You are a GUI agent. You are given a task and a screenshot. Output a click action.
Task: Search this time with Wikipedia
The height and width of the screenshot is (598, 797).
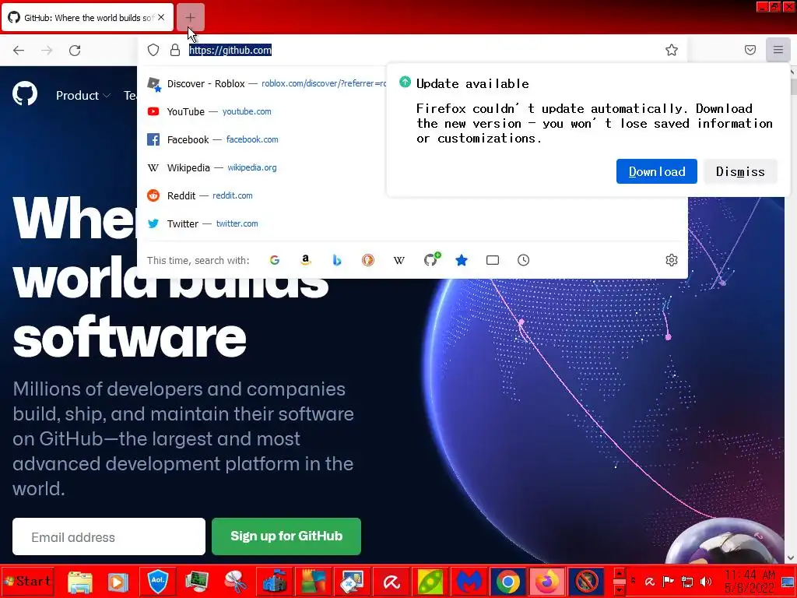point(399,260)
